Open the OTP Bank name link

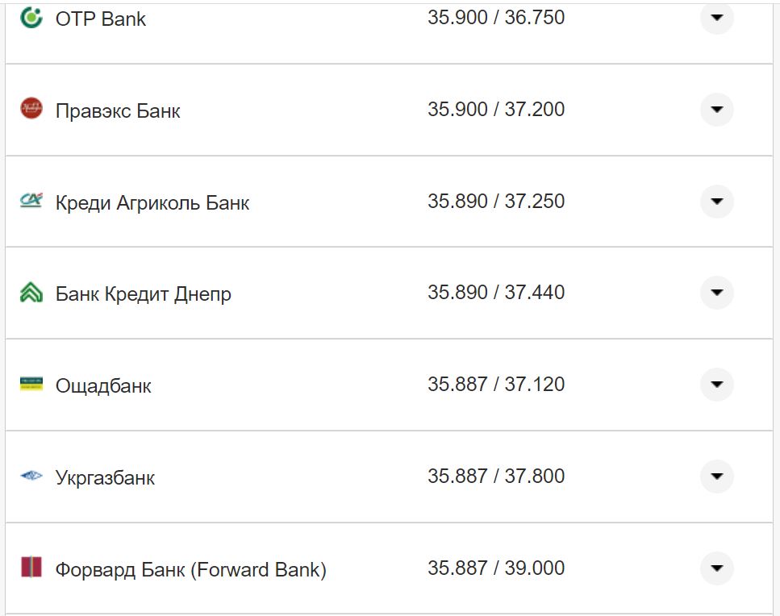[x=101, y=19]
